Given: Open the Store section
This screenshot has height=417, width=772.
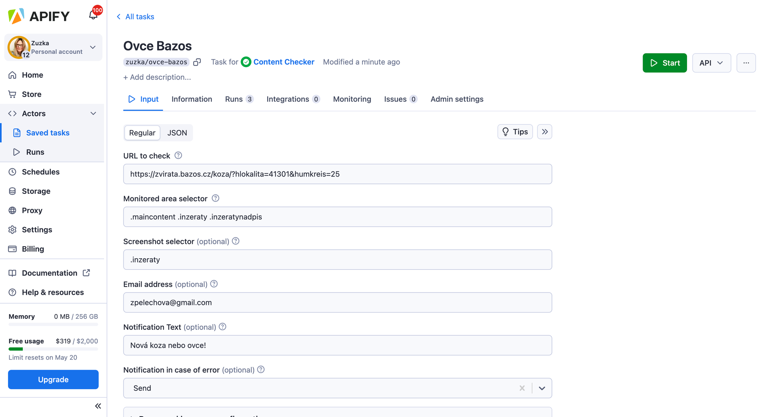Looking at the screenshot, I should point(31,94).
